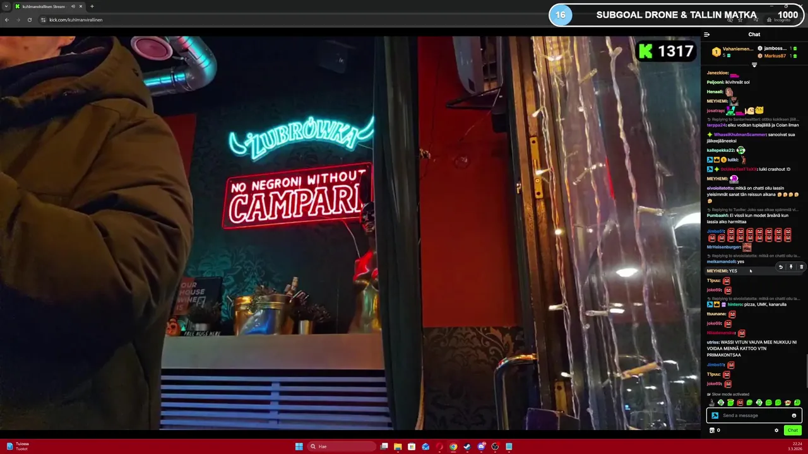Pick the last green quick emote in the row

(797, 402)
